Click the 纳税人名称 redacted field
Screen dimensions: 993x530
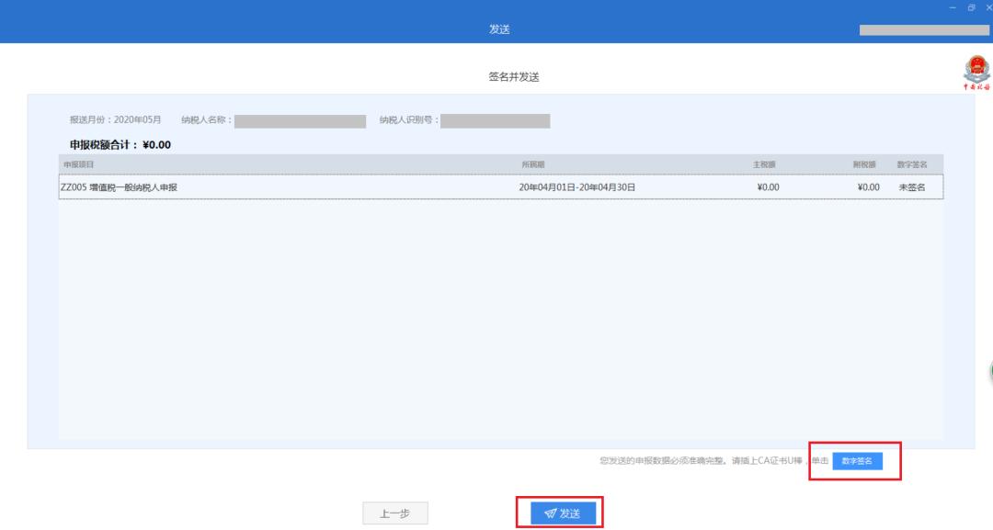click(301, 120)
